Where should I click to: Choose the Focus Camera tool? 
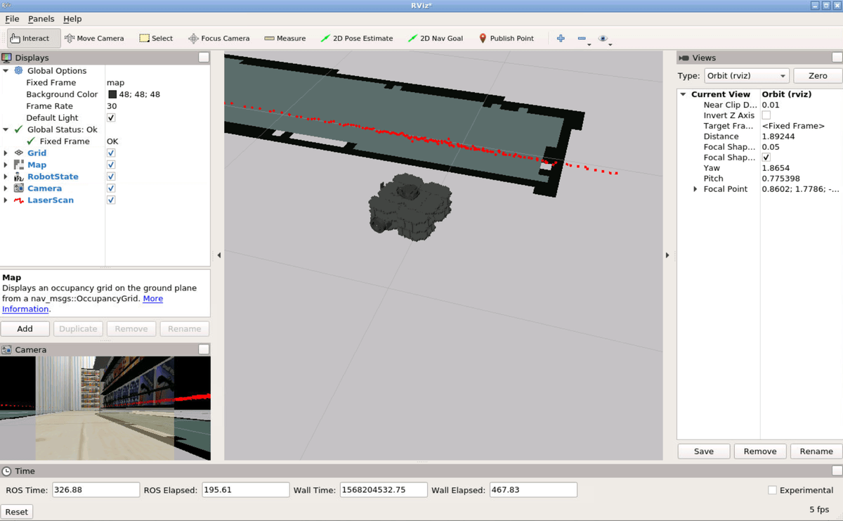point(218,38)
